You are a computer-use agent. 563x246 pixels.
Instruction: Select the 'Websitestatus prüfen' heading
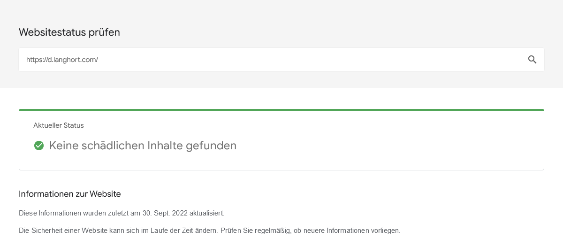[69, 32]
